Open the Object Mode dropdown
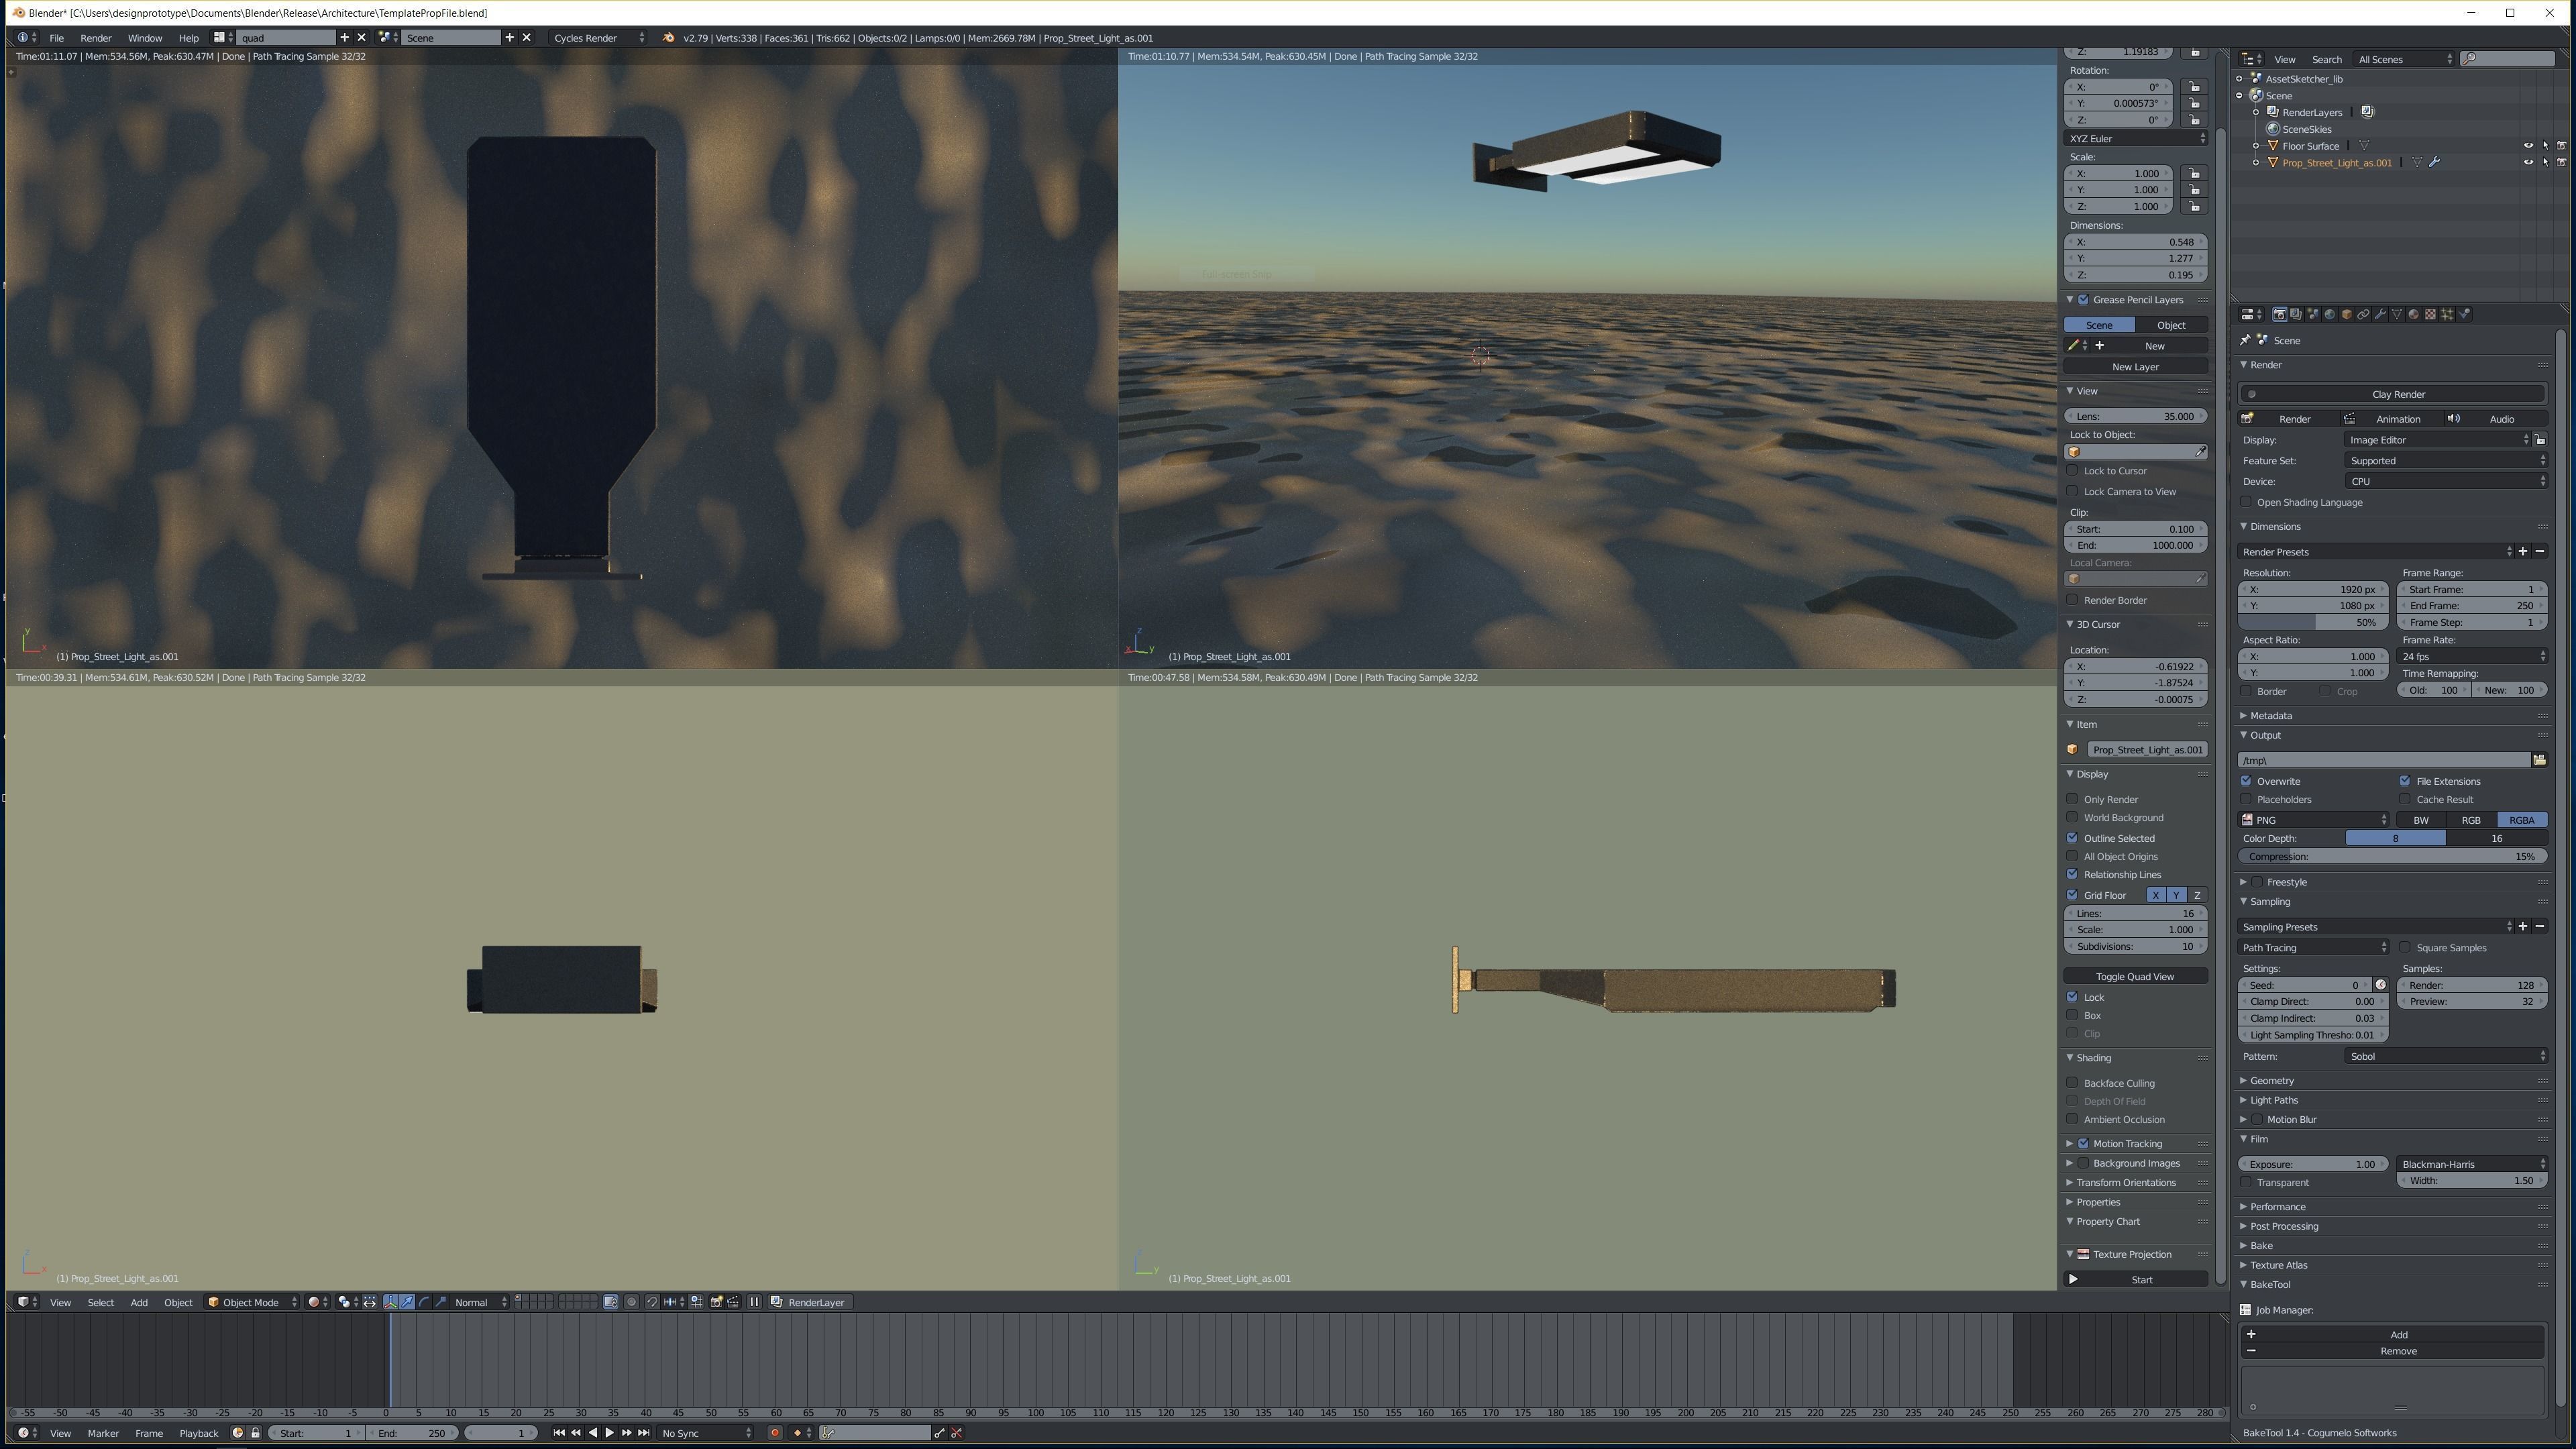2576x1449 pixels. coord(251,1302)
